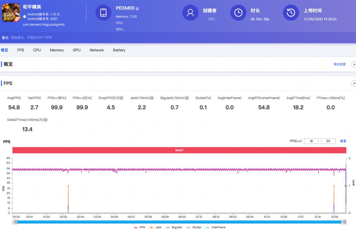Toggle the FPS series in legend

[139, 227]
